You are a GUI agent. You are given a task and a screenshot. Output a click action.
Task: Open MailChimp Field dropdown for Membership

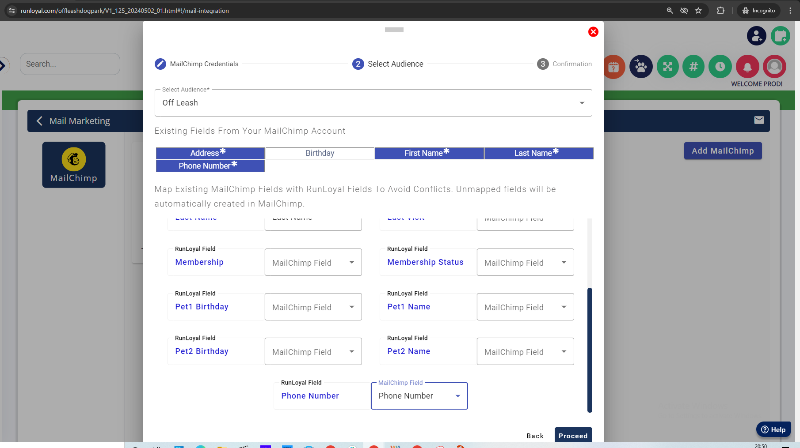click(x=313, y=263)
